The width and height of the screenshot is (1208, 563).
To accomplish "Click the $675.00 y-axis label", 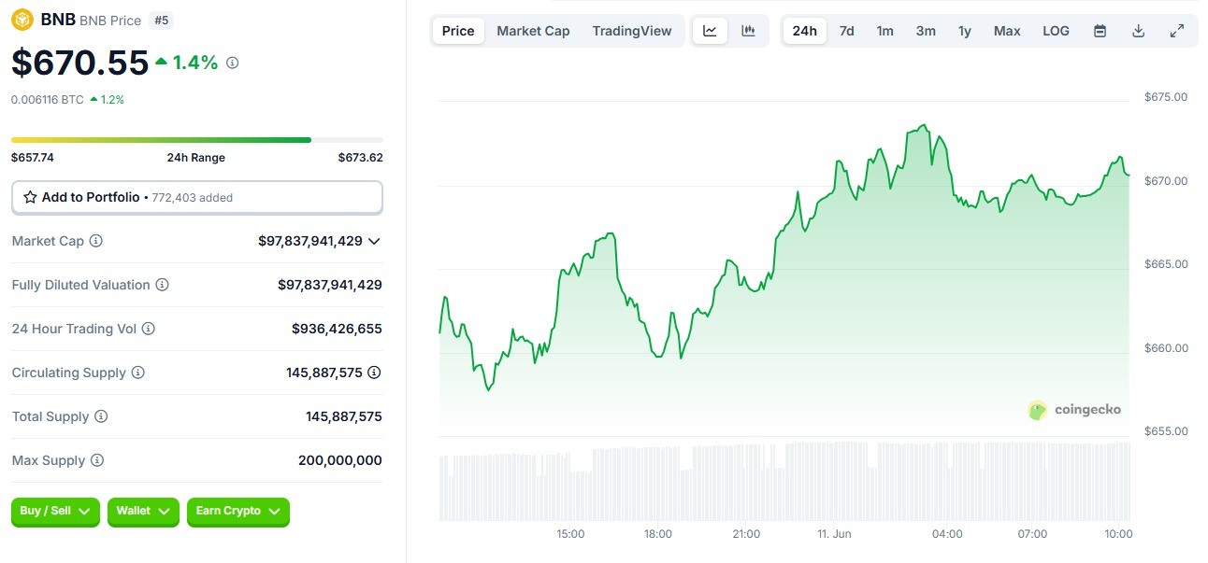I will (1166, 97).
